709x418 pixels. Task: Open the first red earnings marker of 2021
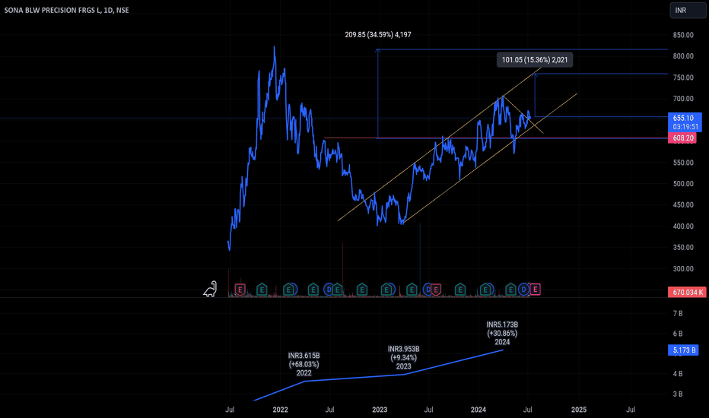coord(240,290)
